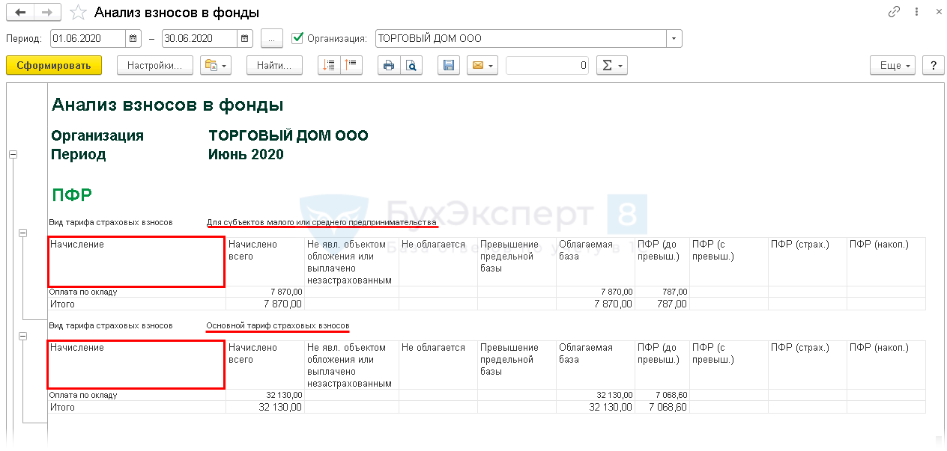Screen dimensions: 947x451
Task: Open calendar for period end date
Action: (x=245, y=38)
